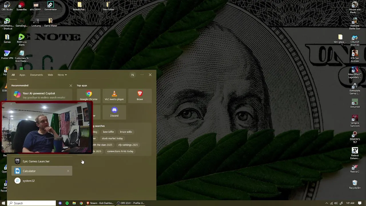
Task: Open File Explorer from the taskbar
Action: [74, 203]
